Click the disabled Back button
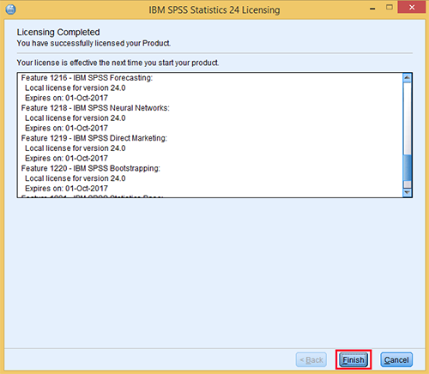Viewport: 429px width, 374px height. [311, 359]
